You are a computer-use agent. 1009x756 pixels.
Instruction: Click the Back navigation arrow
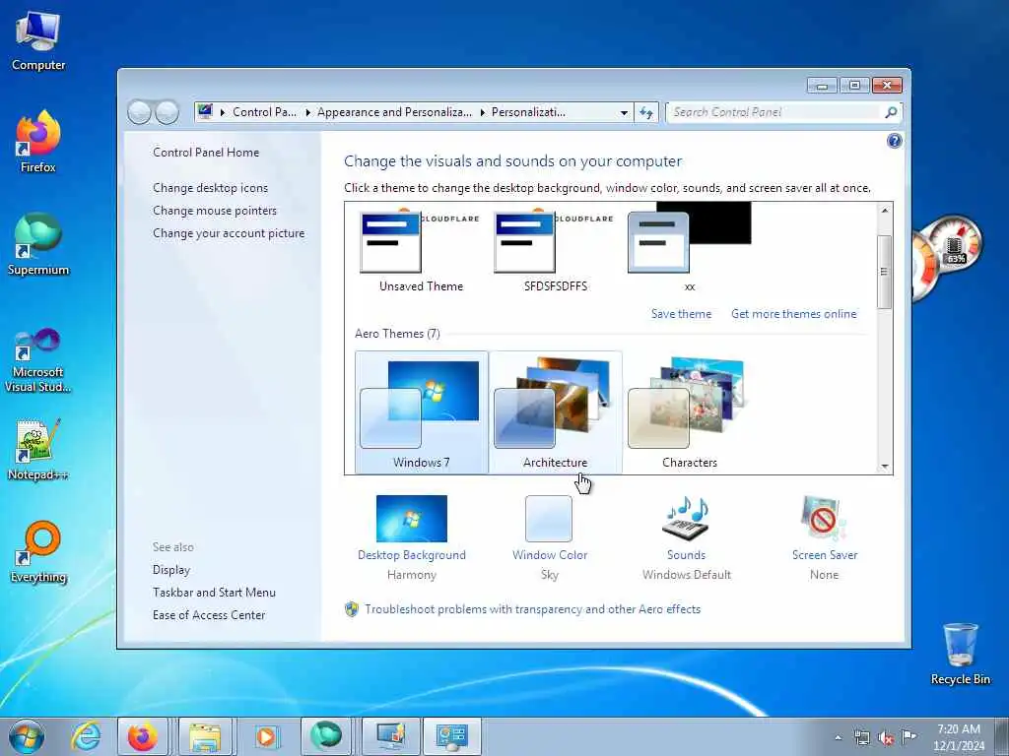[139, 112]
